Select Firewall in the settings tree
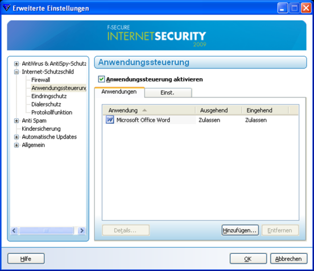 (40, 80)
